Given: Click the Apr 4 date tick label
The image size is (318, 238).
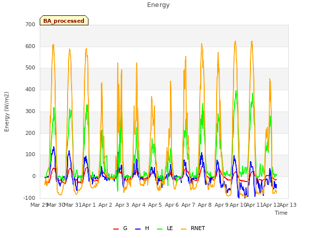Looking at the screenshot, I should pos(139,205).
